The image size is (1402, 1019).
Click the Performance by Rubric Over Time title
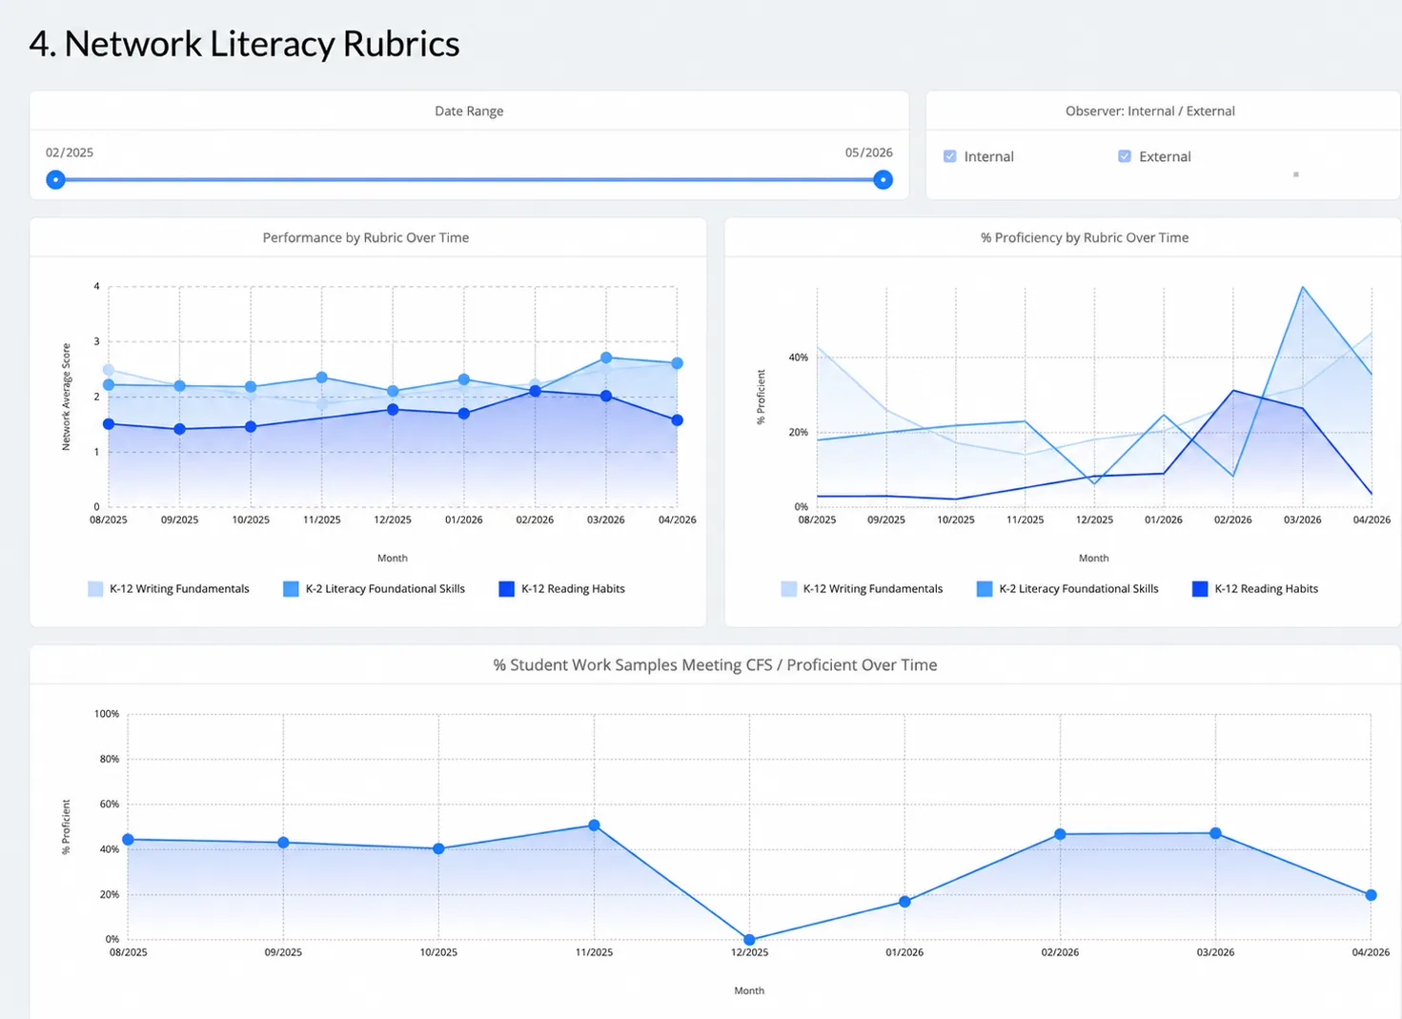coord(366,237)
